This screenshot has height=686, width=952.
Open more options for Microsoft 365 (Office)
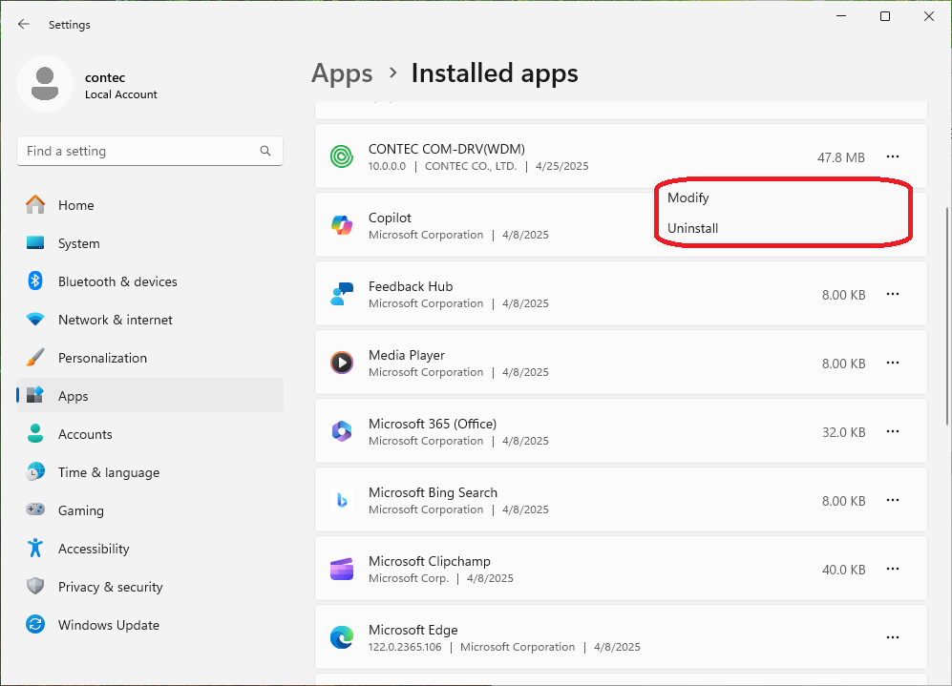(893, 431)
